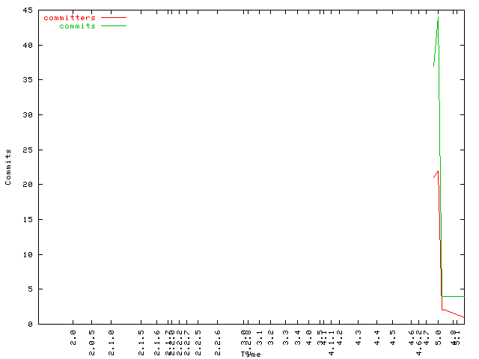Click the 25 y-axis tick label
This screenshot has height=359, width=479.
click(x=27, y=150)
